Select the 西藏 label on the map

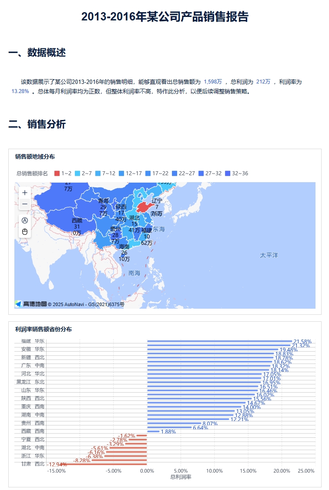[x=77, y=220]
